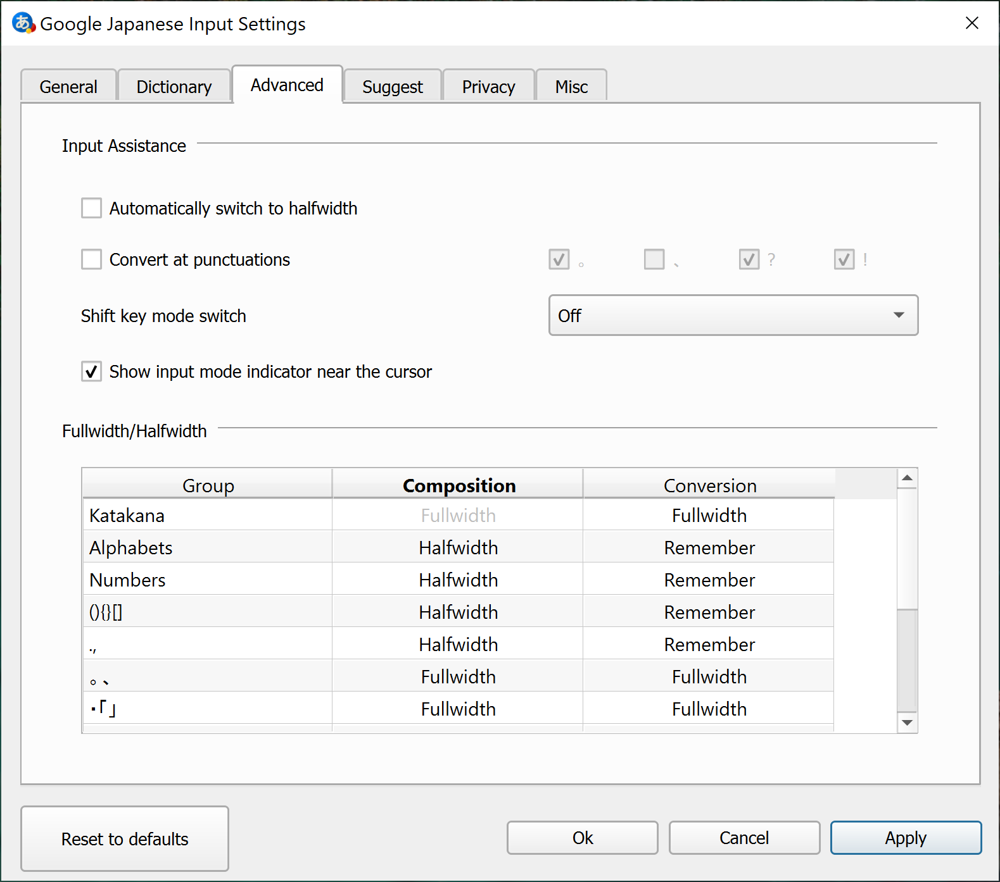Change 。、 Composition Fullwidth setting
This screenshot has height=882, width=1000.
tap(459, 676)
